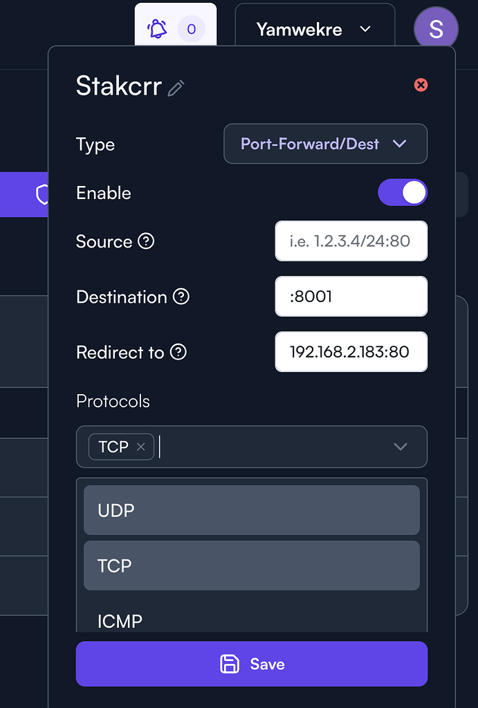
Task: Click the pencil icon to rename Stakcrr
Action: pyautogui.click(x=176, y=88)
